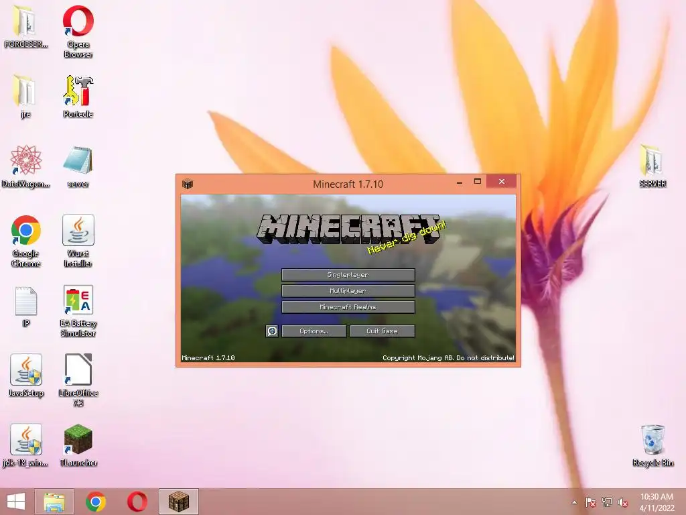Click the muted volume tray icon

(x=623, y=502)
